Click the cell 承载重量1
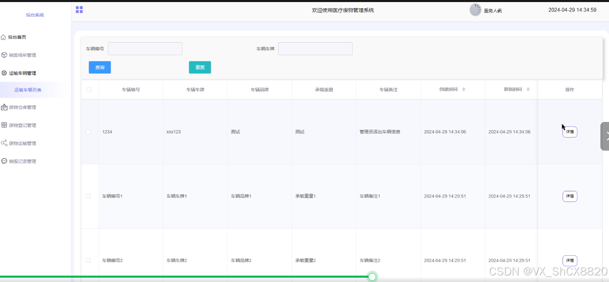Screen dimensions: 609x282 (305, 196)
